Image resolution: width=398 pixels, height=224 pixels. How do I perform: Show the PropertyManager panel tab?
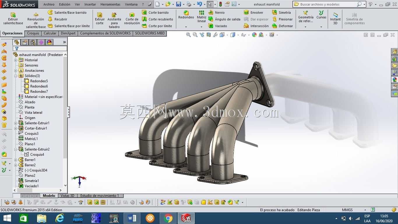(25, 42)
